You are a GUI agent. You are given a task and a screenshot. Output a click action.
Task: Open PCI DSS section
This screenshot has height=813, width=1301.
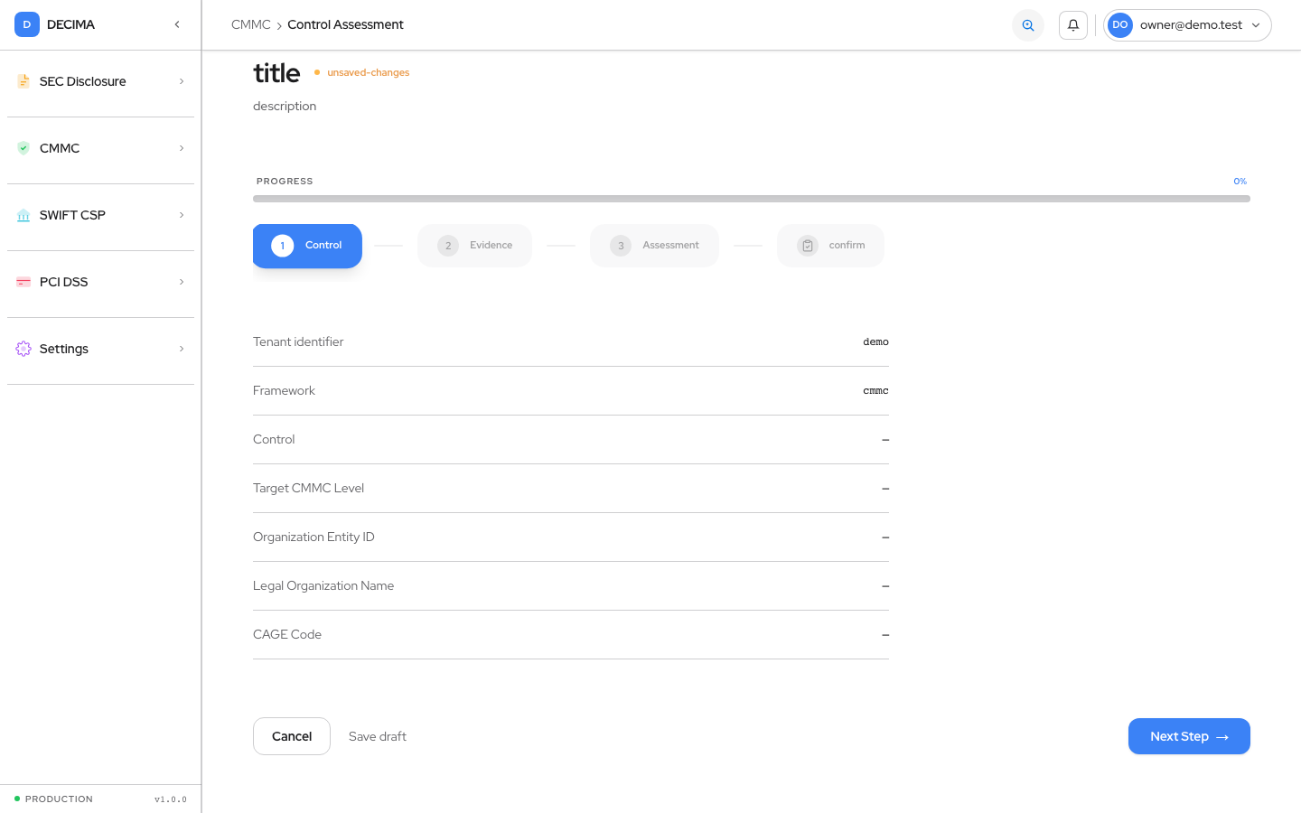coord(100,282)
